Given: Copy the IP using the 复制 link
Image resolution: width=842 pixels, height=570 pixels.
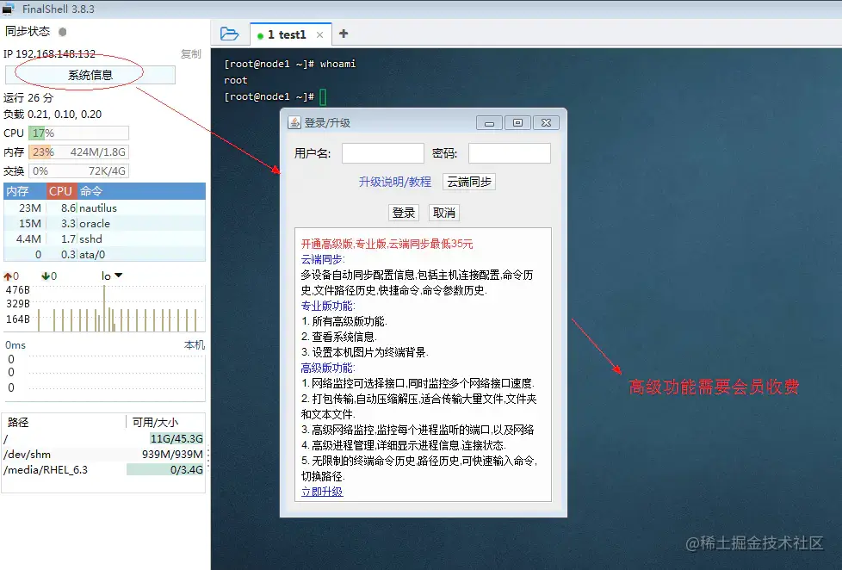Looking at the screenshot, I should point(190,53).
